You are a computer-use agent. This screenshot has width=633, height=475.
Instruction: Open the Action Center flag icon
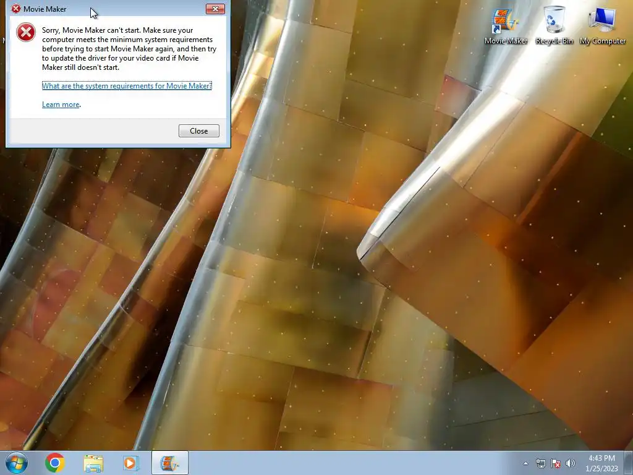coord(556,463)
